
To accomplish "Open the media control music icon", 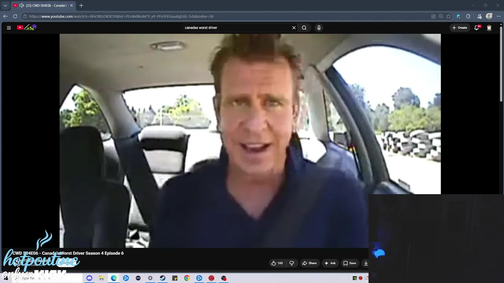I will click(x=479, y=16).
